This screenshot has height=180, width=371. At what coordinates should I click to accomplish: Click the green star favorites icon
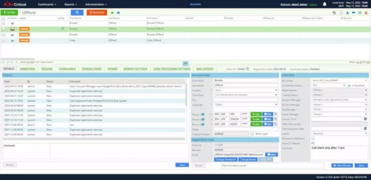coord(112,13)
